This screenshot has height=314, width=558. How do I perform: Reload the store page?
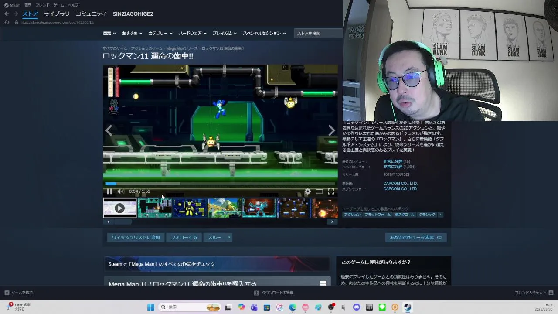[x=7, y=22]
